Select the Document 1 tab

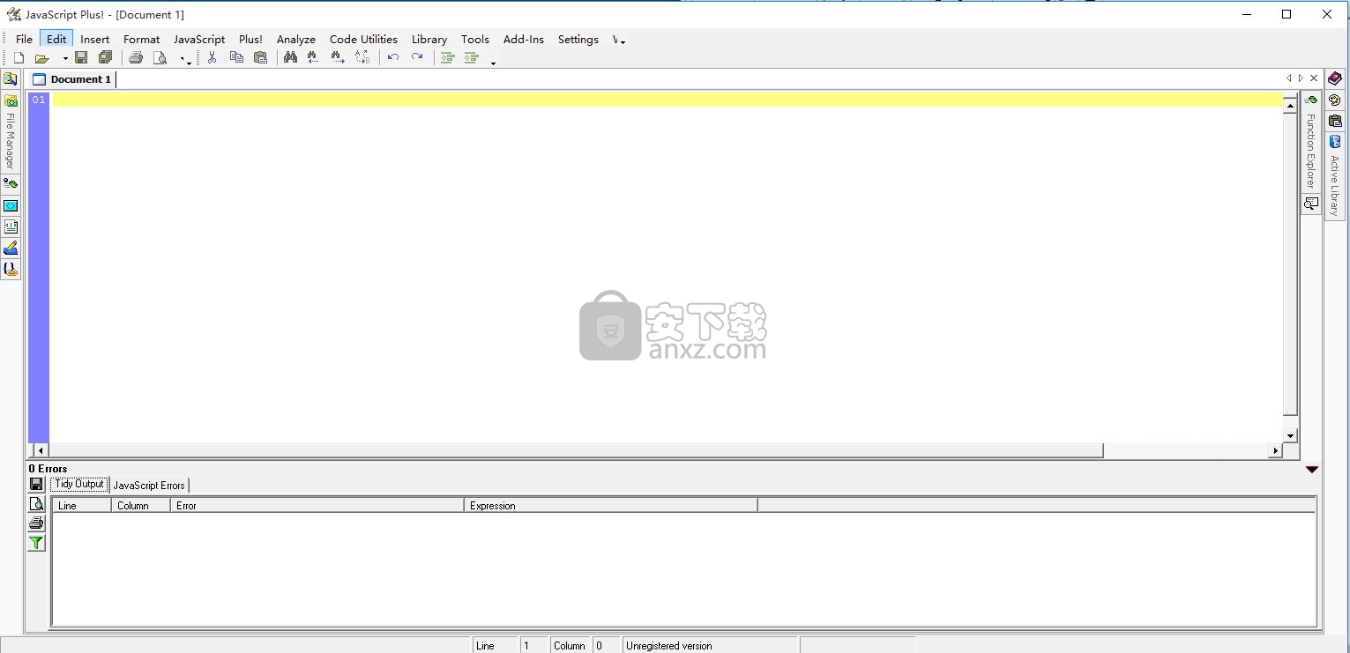(72, 79)
